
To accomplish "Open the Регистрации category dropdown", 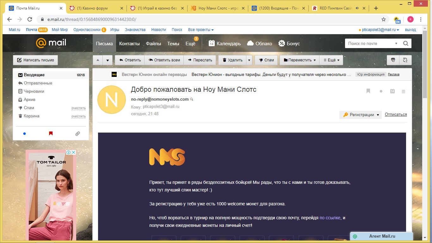I will [x=361, y=115].
